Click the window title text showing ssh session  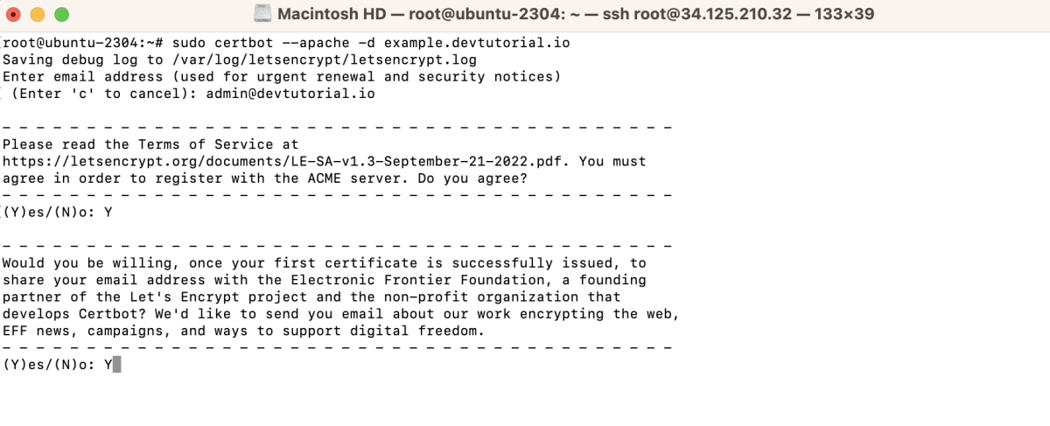576,14
